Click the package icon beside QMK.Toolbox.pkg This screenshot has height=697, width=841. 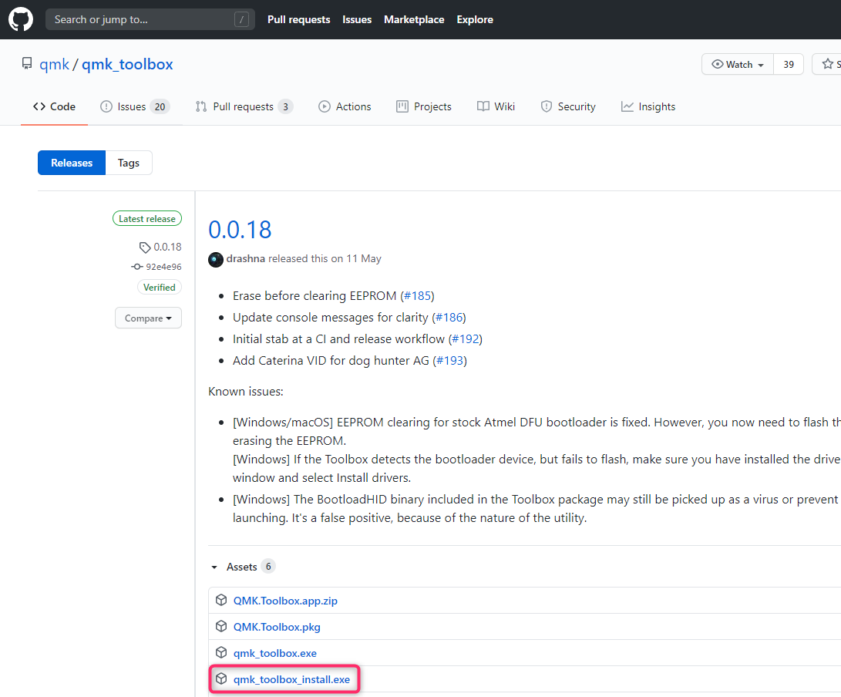(x=221, y=627)
